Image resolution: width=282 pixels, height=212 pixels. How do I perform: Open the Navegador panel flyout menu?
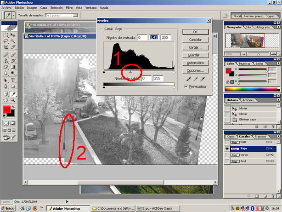point(278,27)
